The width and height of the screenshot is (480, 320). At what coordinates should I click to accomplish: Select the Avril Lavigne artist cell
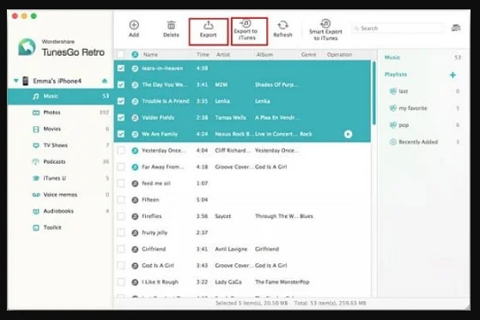[x=231, y=249]
